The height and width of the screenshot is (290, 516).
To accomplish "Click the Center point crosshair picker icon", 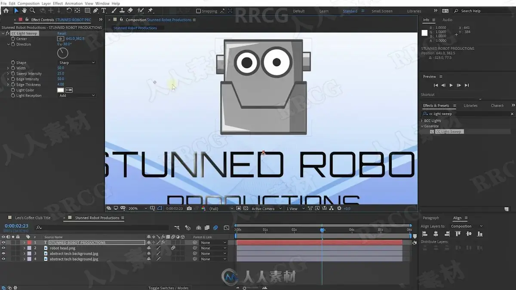I will coord(61,39).
